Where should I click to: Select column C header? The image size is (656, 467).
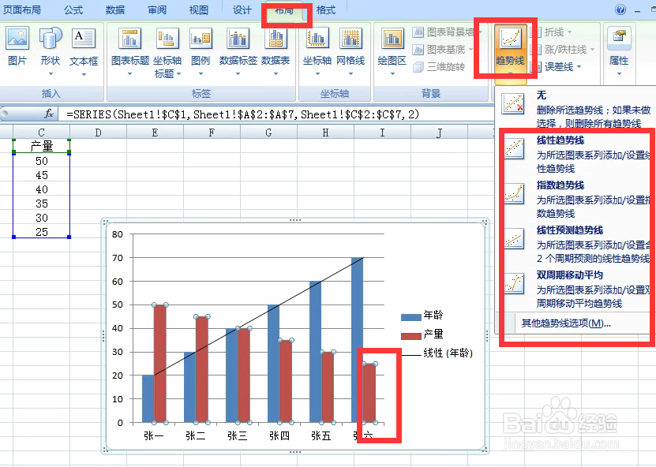[x=41, y=133]
